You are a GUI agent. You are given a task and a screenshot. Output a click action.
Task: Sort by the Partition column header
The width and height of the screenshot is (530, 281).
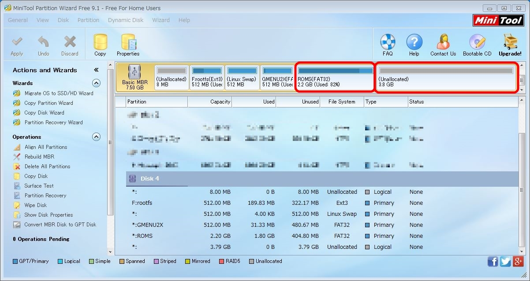pyautogui.click(x=157, y=102)
